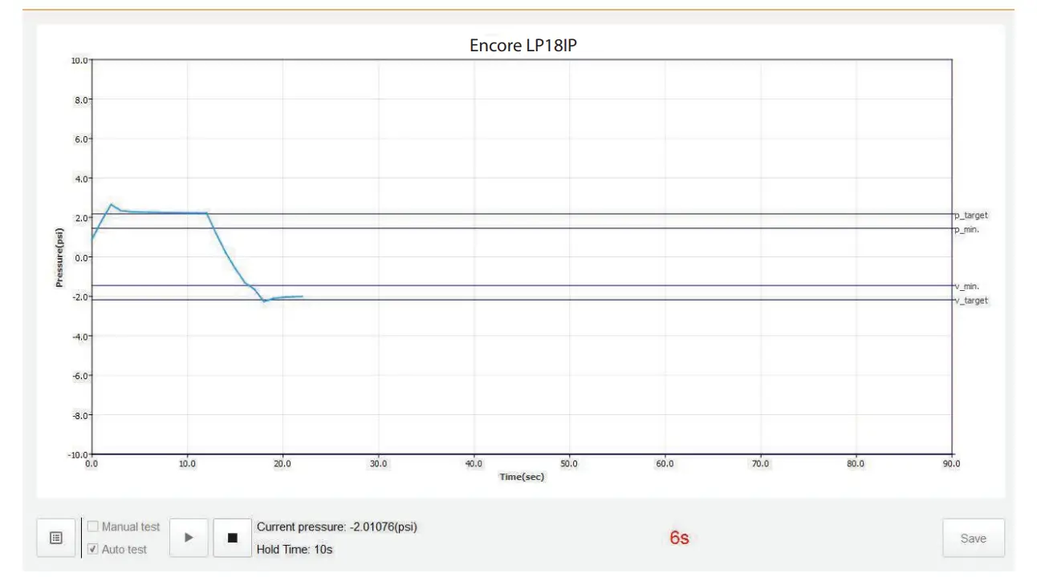1037x581 pixels.
Task: Click the -10.0 pressure axis tick label
Action: click(x=78, y=454)
